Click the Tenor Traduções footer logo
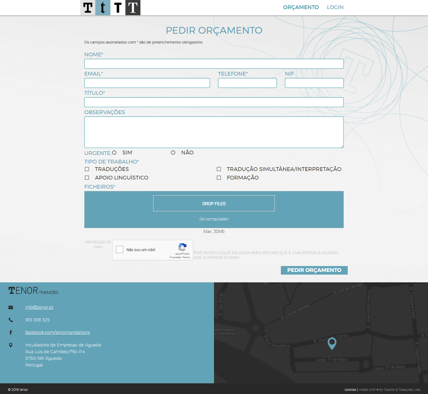Image resolution: width=428 pixels, height=394 pixels. point(33,291)
